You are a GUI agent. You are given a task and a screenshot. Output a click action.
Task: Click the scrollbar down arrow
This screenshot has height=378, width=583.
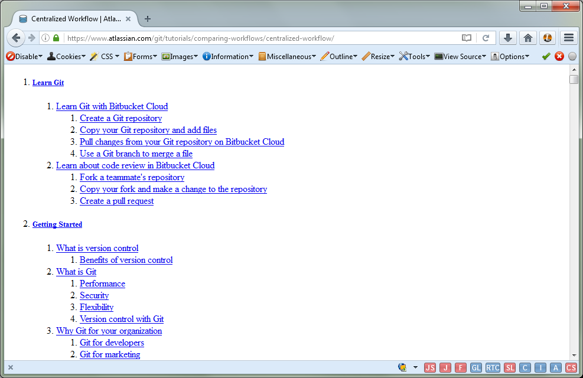coord(574,356)
